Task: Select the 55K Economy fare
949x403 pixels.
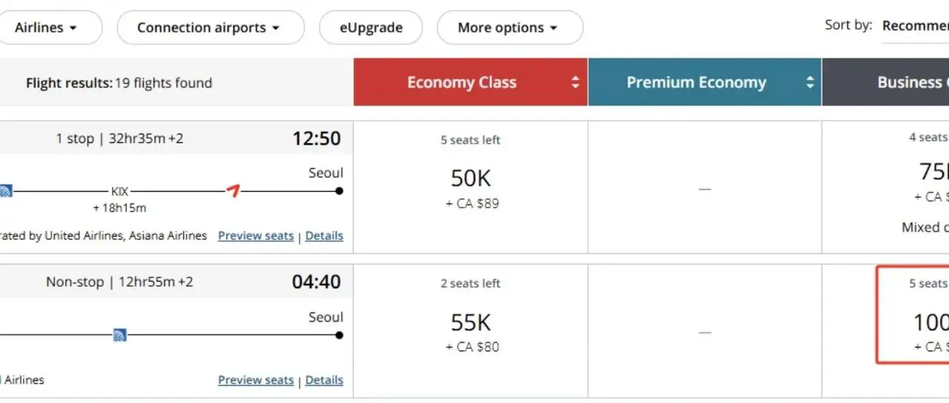Action: (472, 322)
